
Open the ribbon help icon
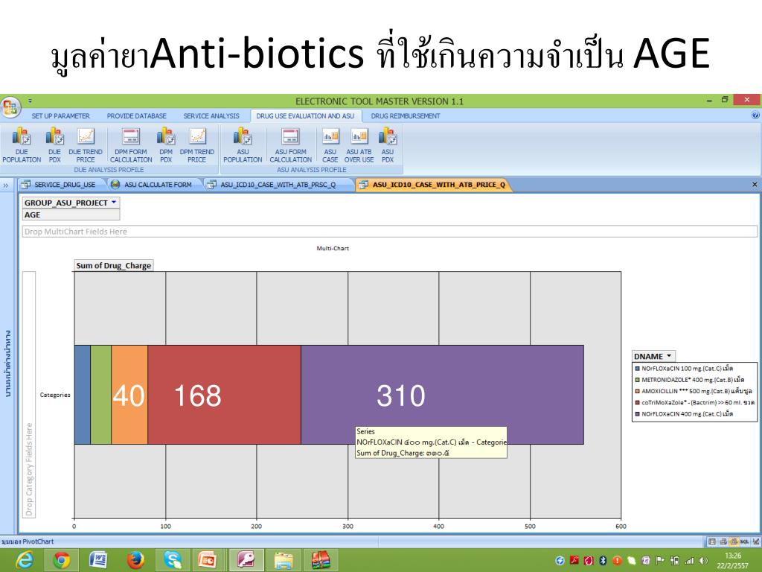[x=755, y=115]
